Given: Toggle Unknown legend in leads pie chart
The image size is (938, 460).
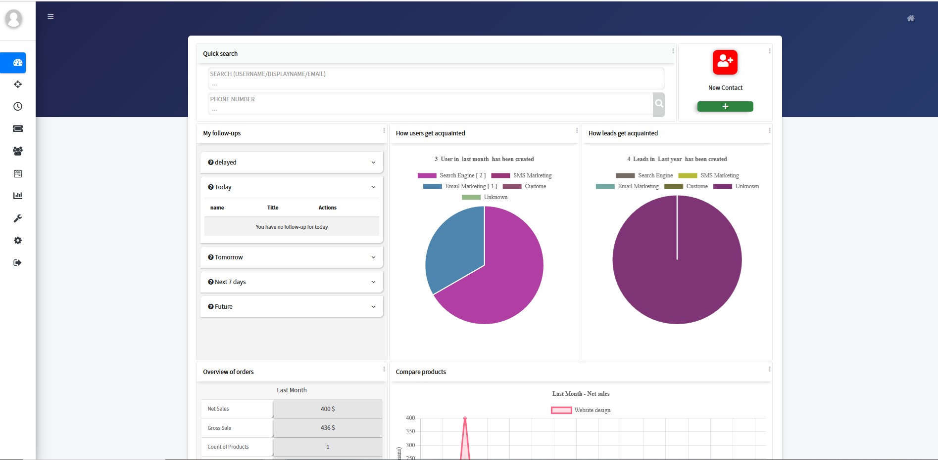Looking at the screenshot, I should tap(746, 186).
